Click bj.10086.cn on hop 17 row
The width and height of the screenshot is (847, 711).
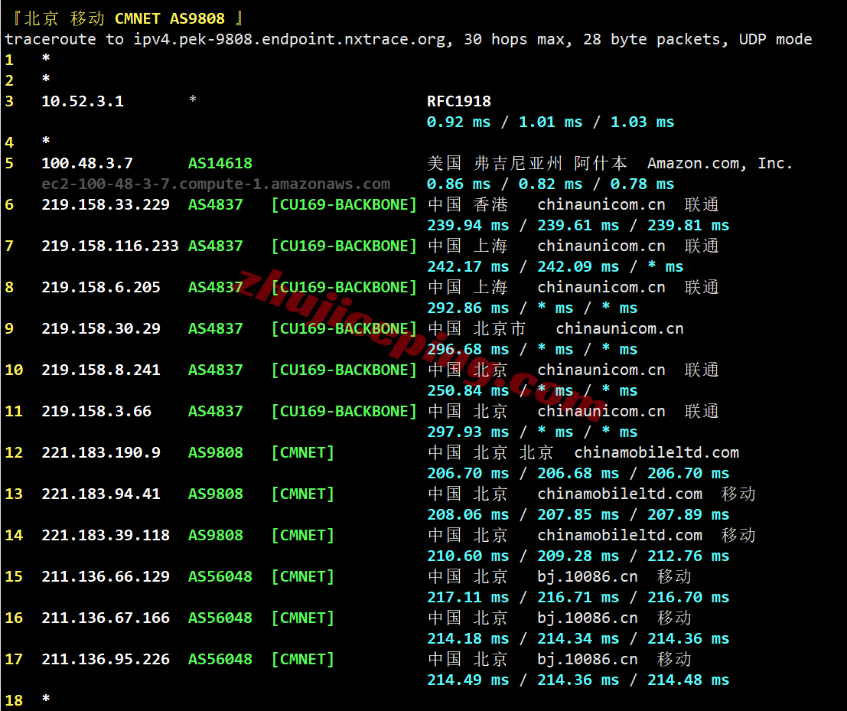[x=587, y=659]
